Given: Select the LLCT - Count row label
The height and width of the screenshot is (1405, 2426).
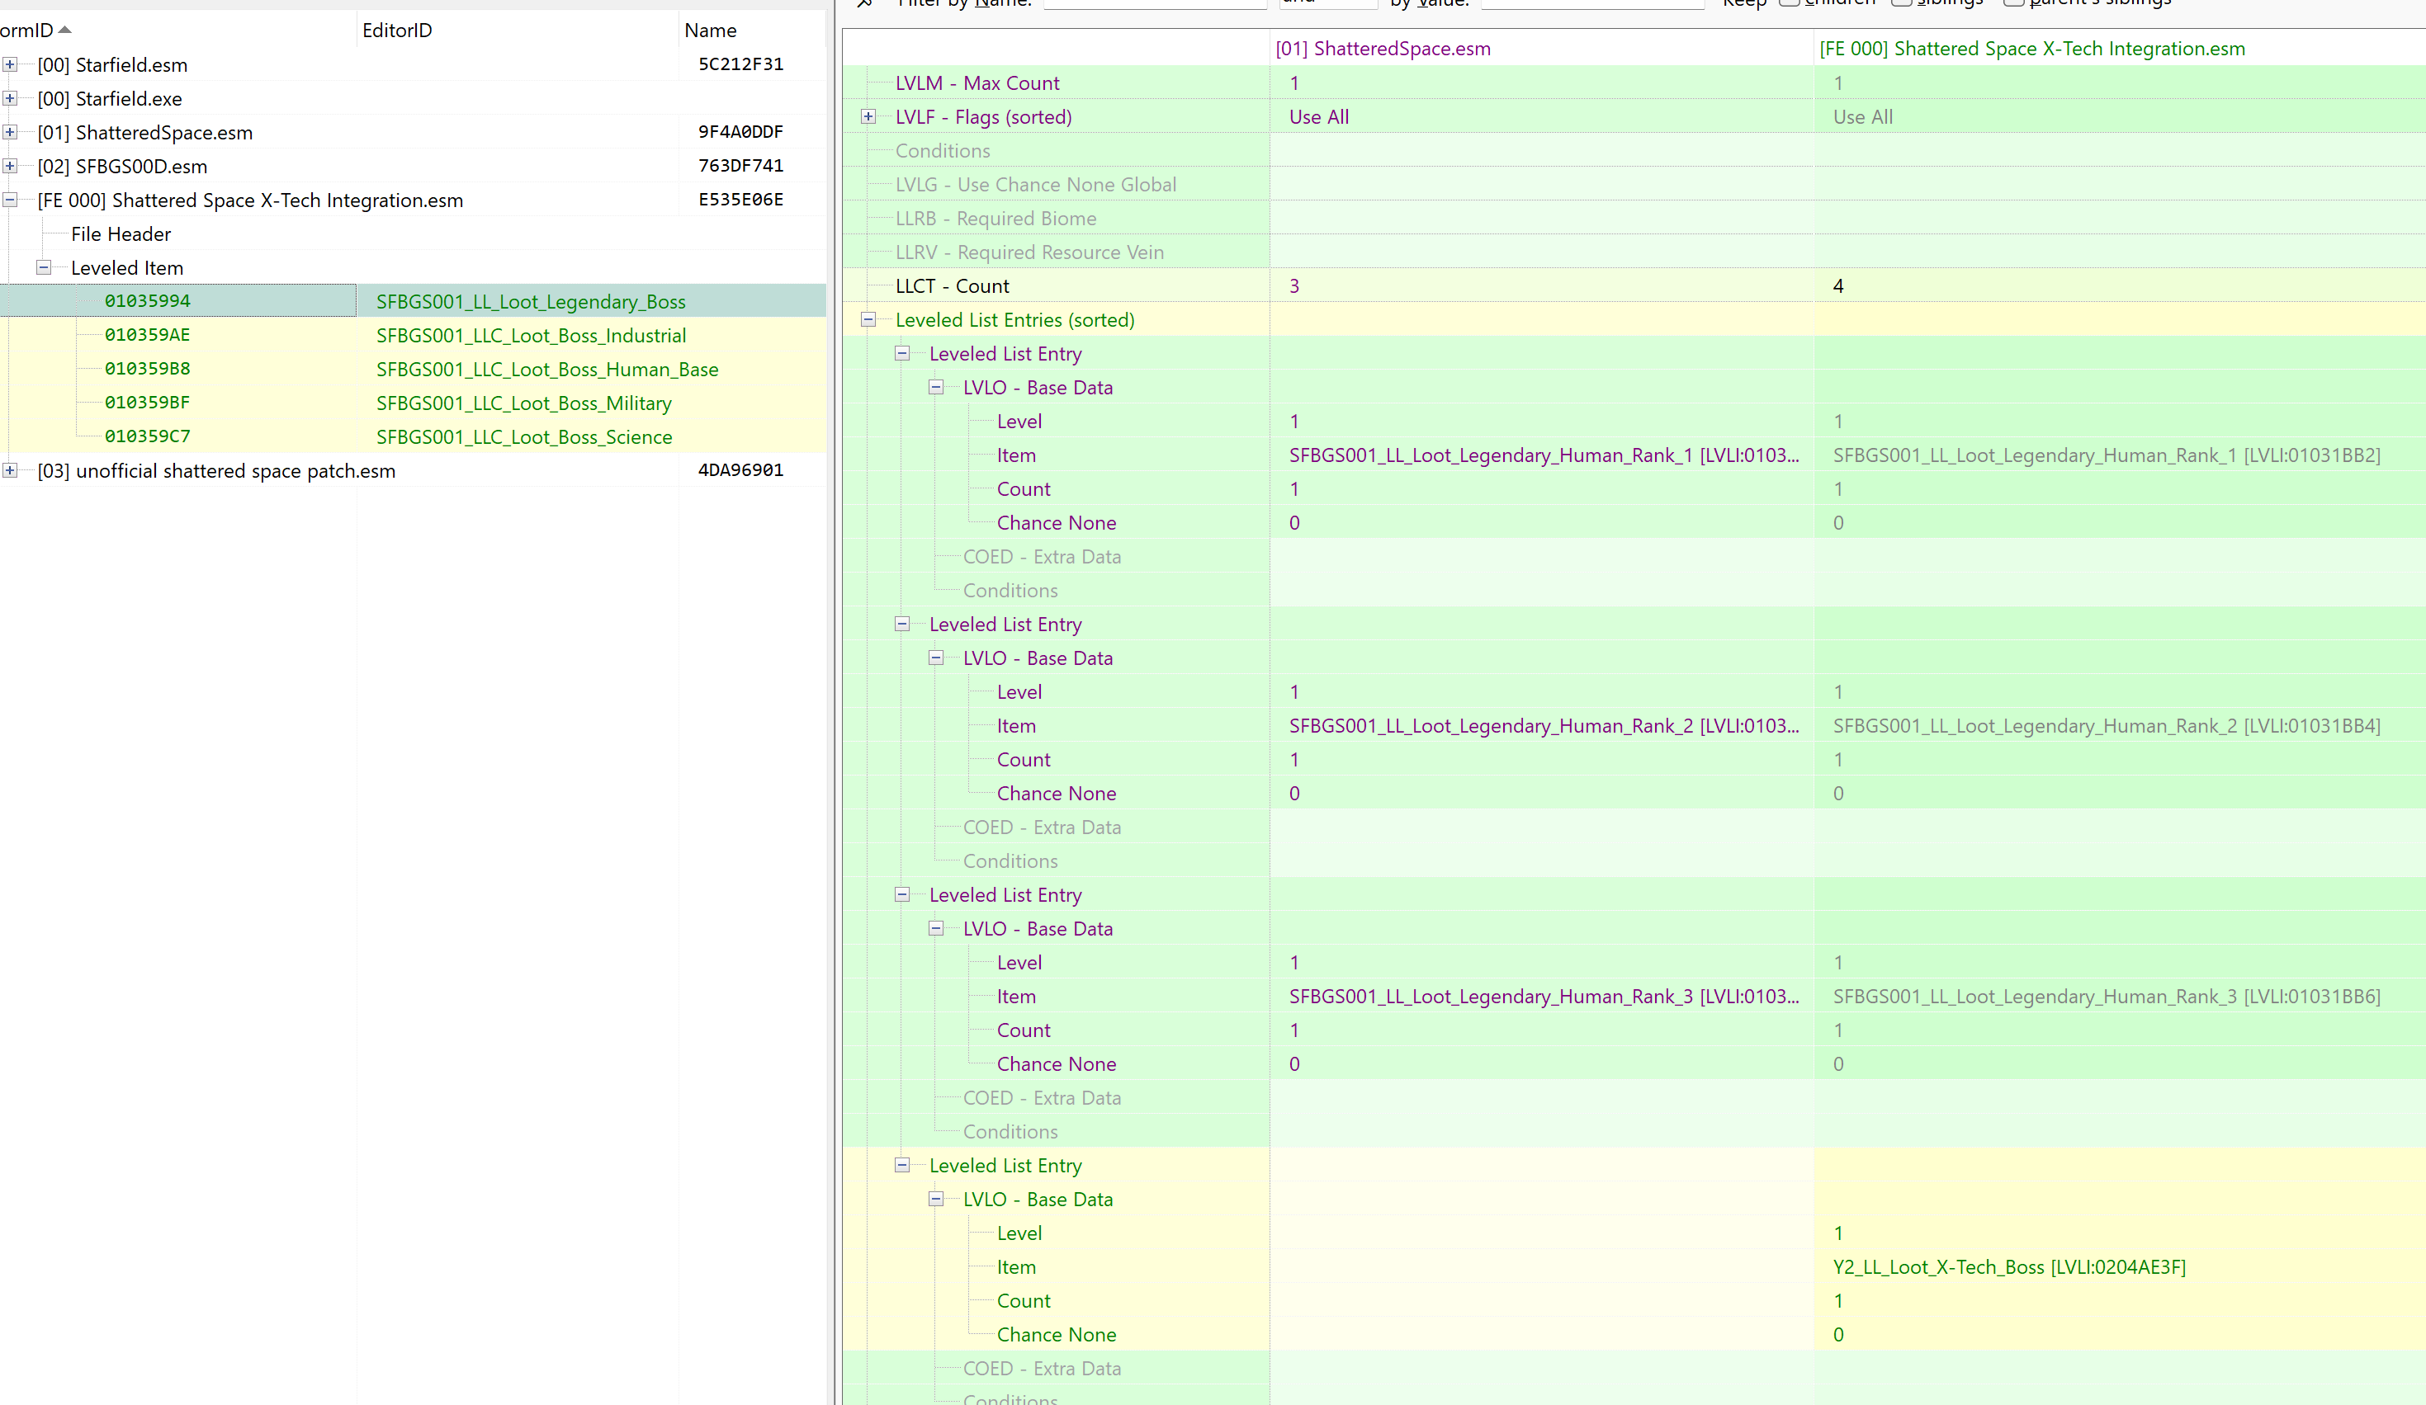Looking at the screenshot, I should pos(952,285).
